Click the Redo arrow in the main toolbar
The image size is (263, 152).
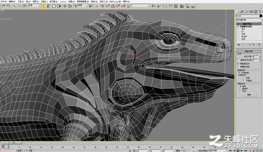(8, 6)
